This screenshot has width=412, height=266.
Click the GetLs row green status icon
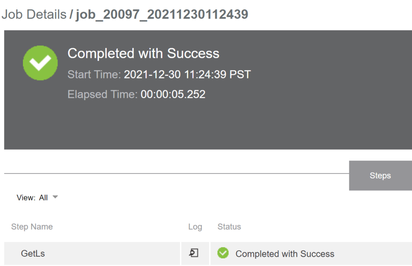[x=223, y=253]
